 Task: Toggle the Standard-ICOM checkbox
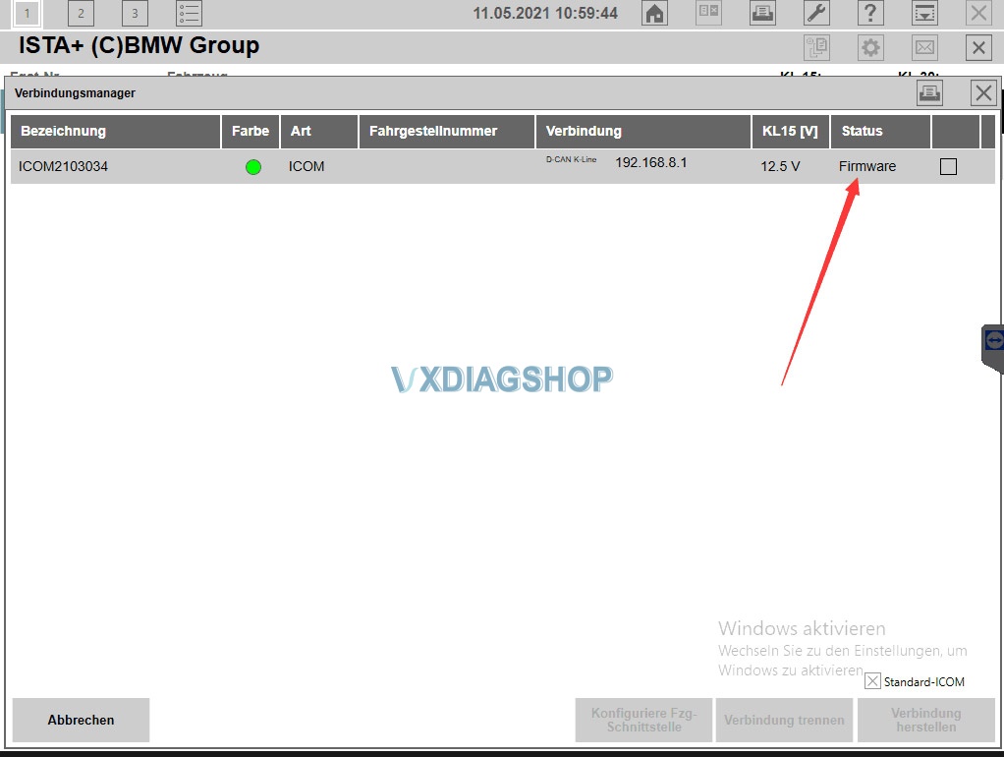pos(872,681)
